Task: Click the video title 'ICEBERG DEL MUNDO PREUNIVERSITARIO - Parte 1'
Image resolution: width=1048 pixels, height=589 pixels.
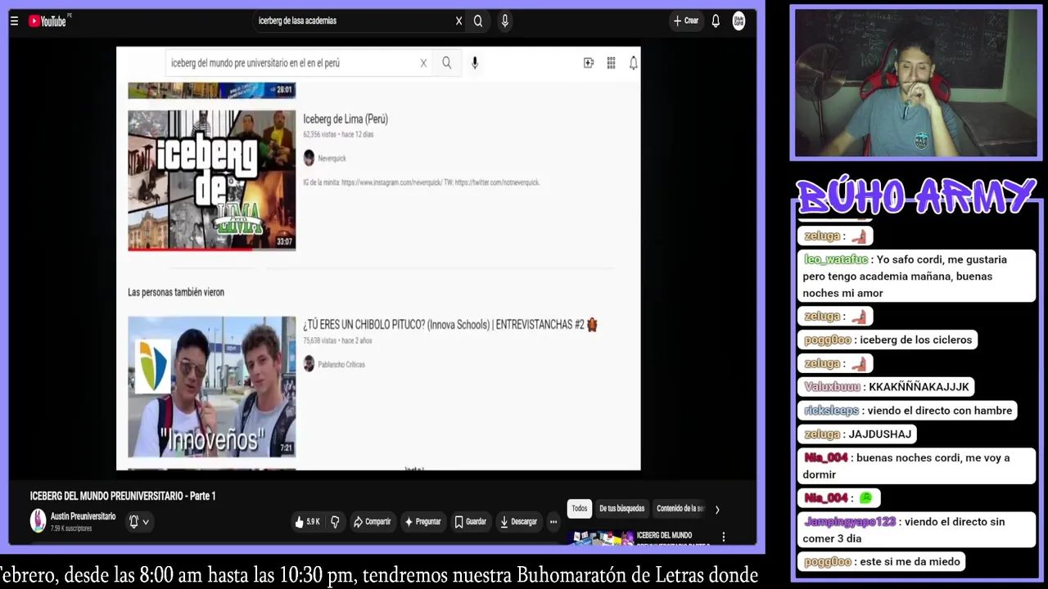Action: pyautogui.click(x=123, y=497)
